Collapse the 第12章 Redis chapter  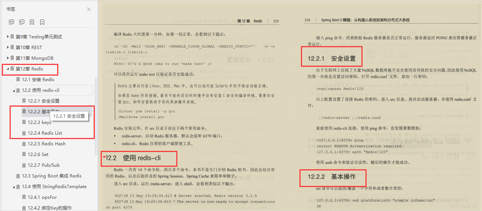[x=8, y=69]
